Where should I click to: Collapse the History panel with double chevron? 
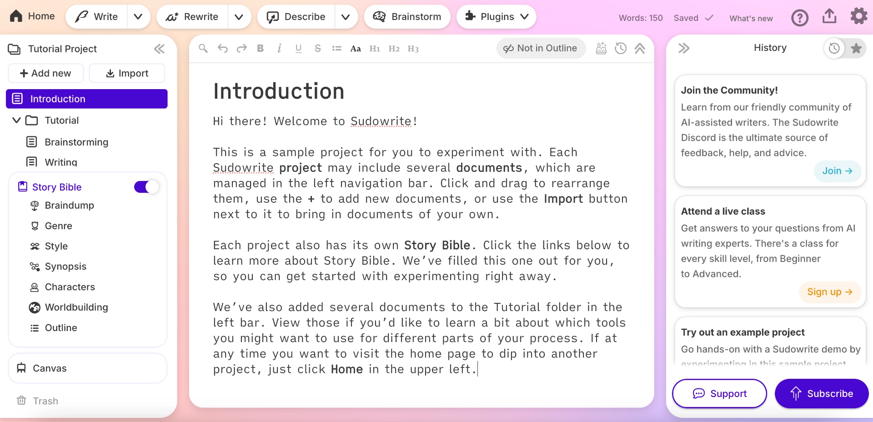[684, 48]
